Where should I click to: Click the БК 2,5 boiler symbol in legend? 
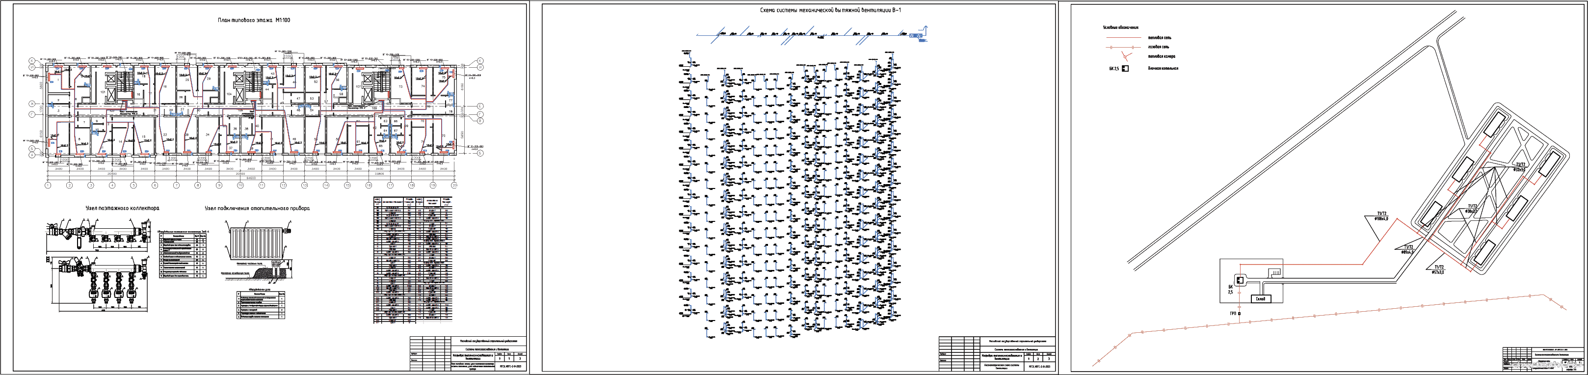[1124, 68]
